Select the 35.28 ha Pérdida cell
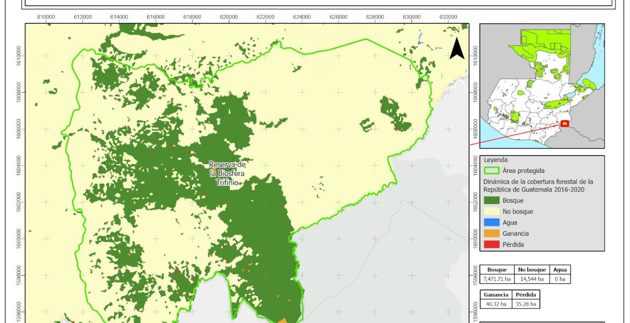630x323 pixels. pyautogui.click(x=524, y=304)
